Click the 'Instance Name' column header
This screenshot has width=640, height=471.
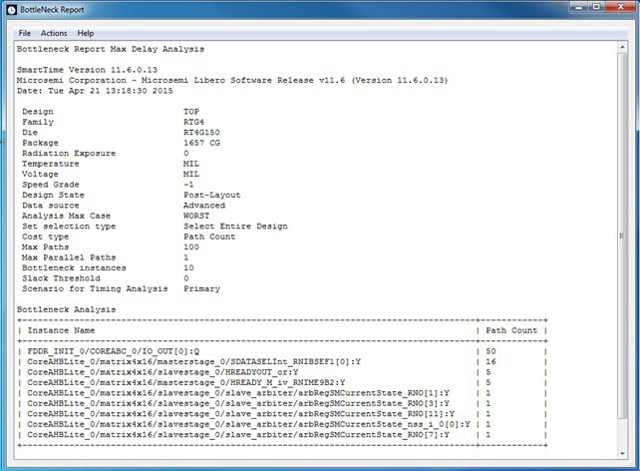coord(61,330)
